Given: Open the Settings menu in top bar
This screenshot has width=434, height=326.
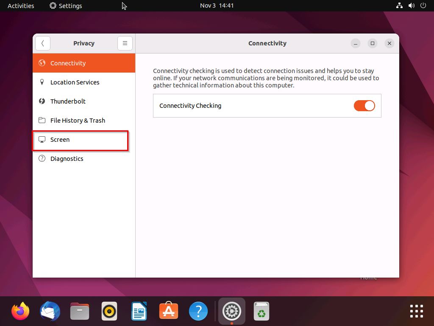Looking at the screenshot, I should coord(65,6).
